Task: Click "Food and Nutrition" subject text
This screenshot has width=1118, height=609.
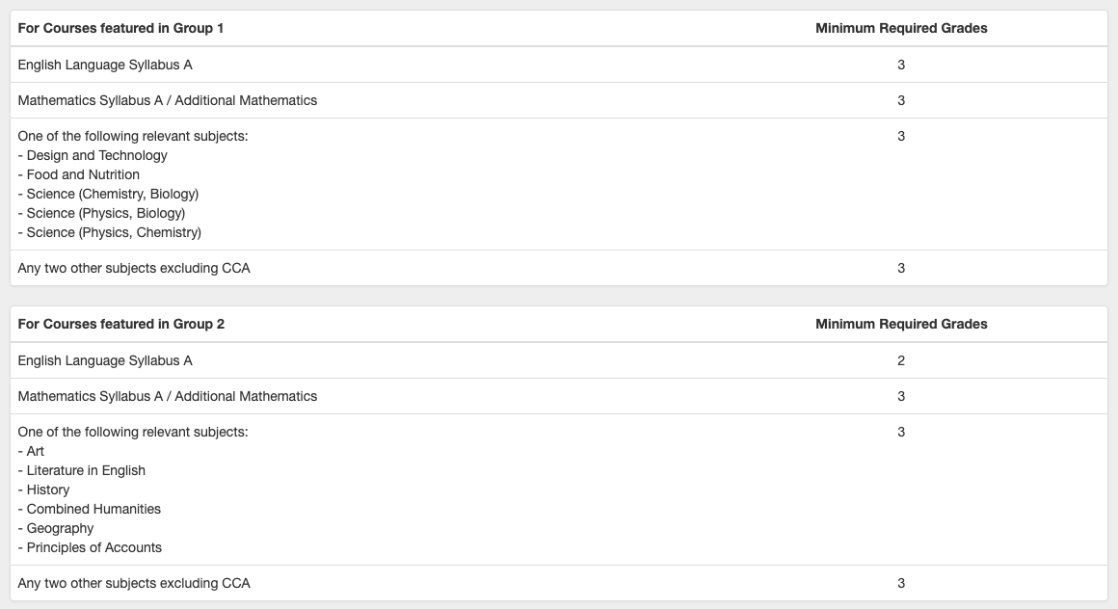Action: (83, 174)
